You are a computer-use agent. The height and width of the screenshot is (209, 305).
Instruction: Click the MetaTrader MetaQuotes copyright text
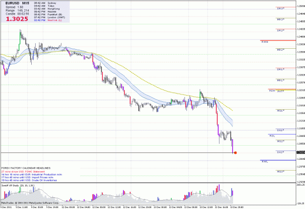click(30, 203)
